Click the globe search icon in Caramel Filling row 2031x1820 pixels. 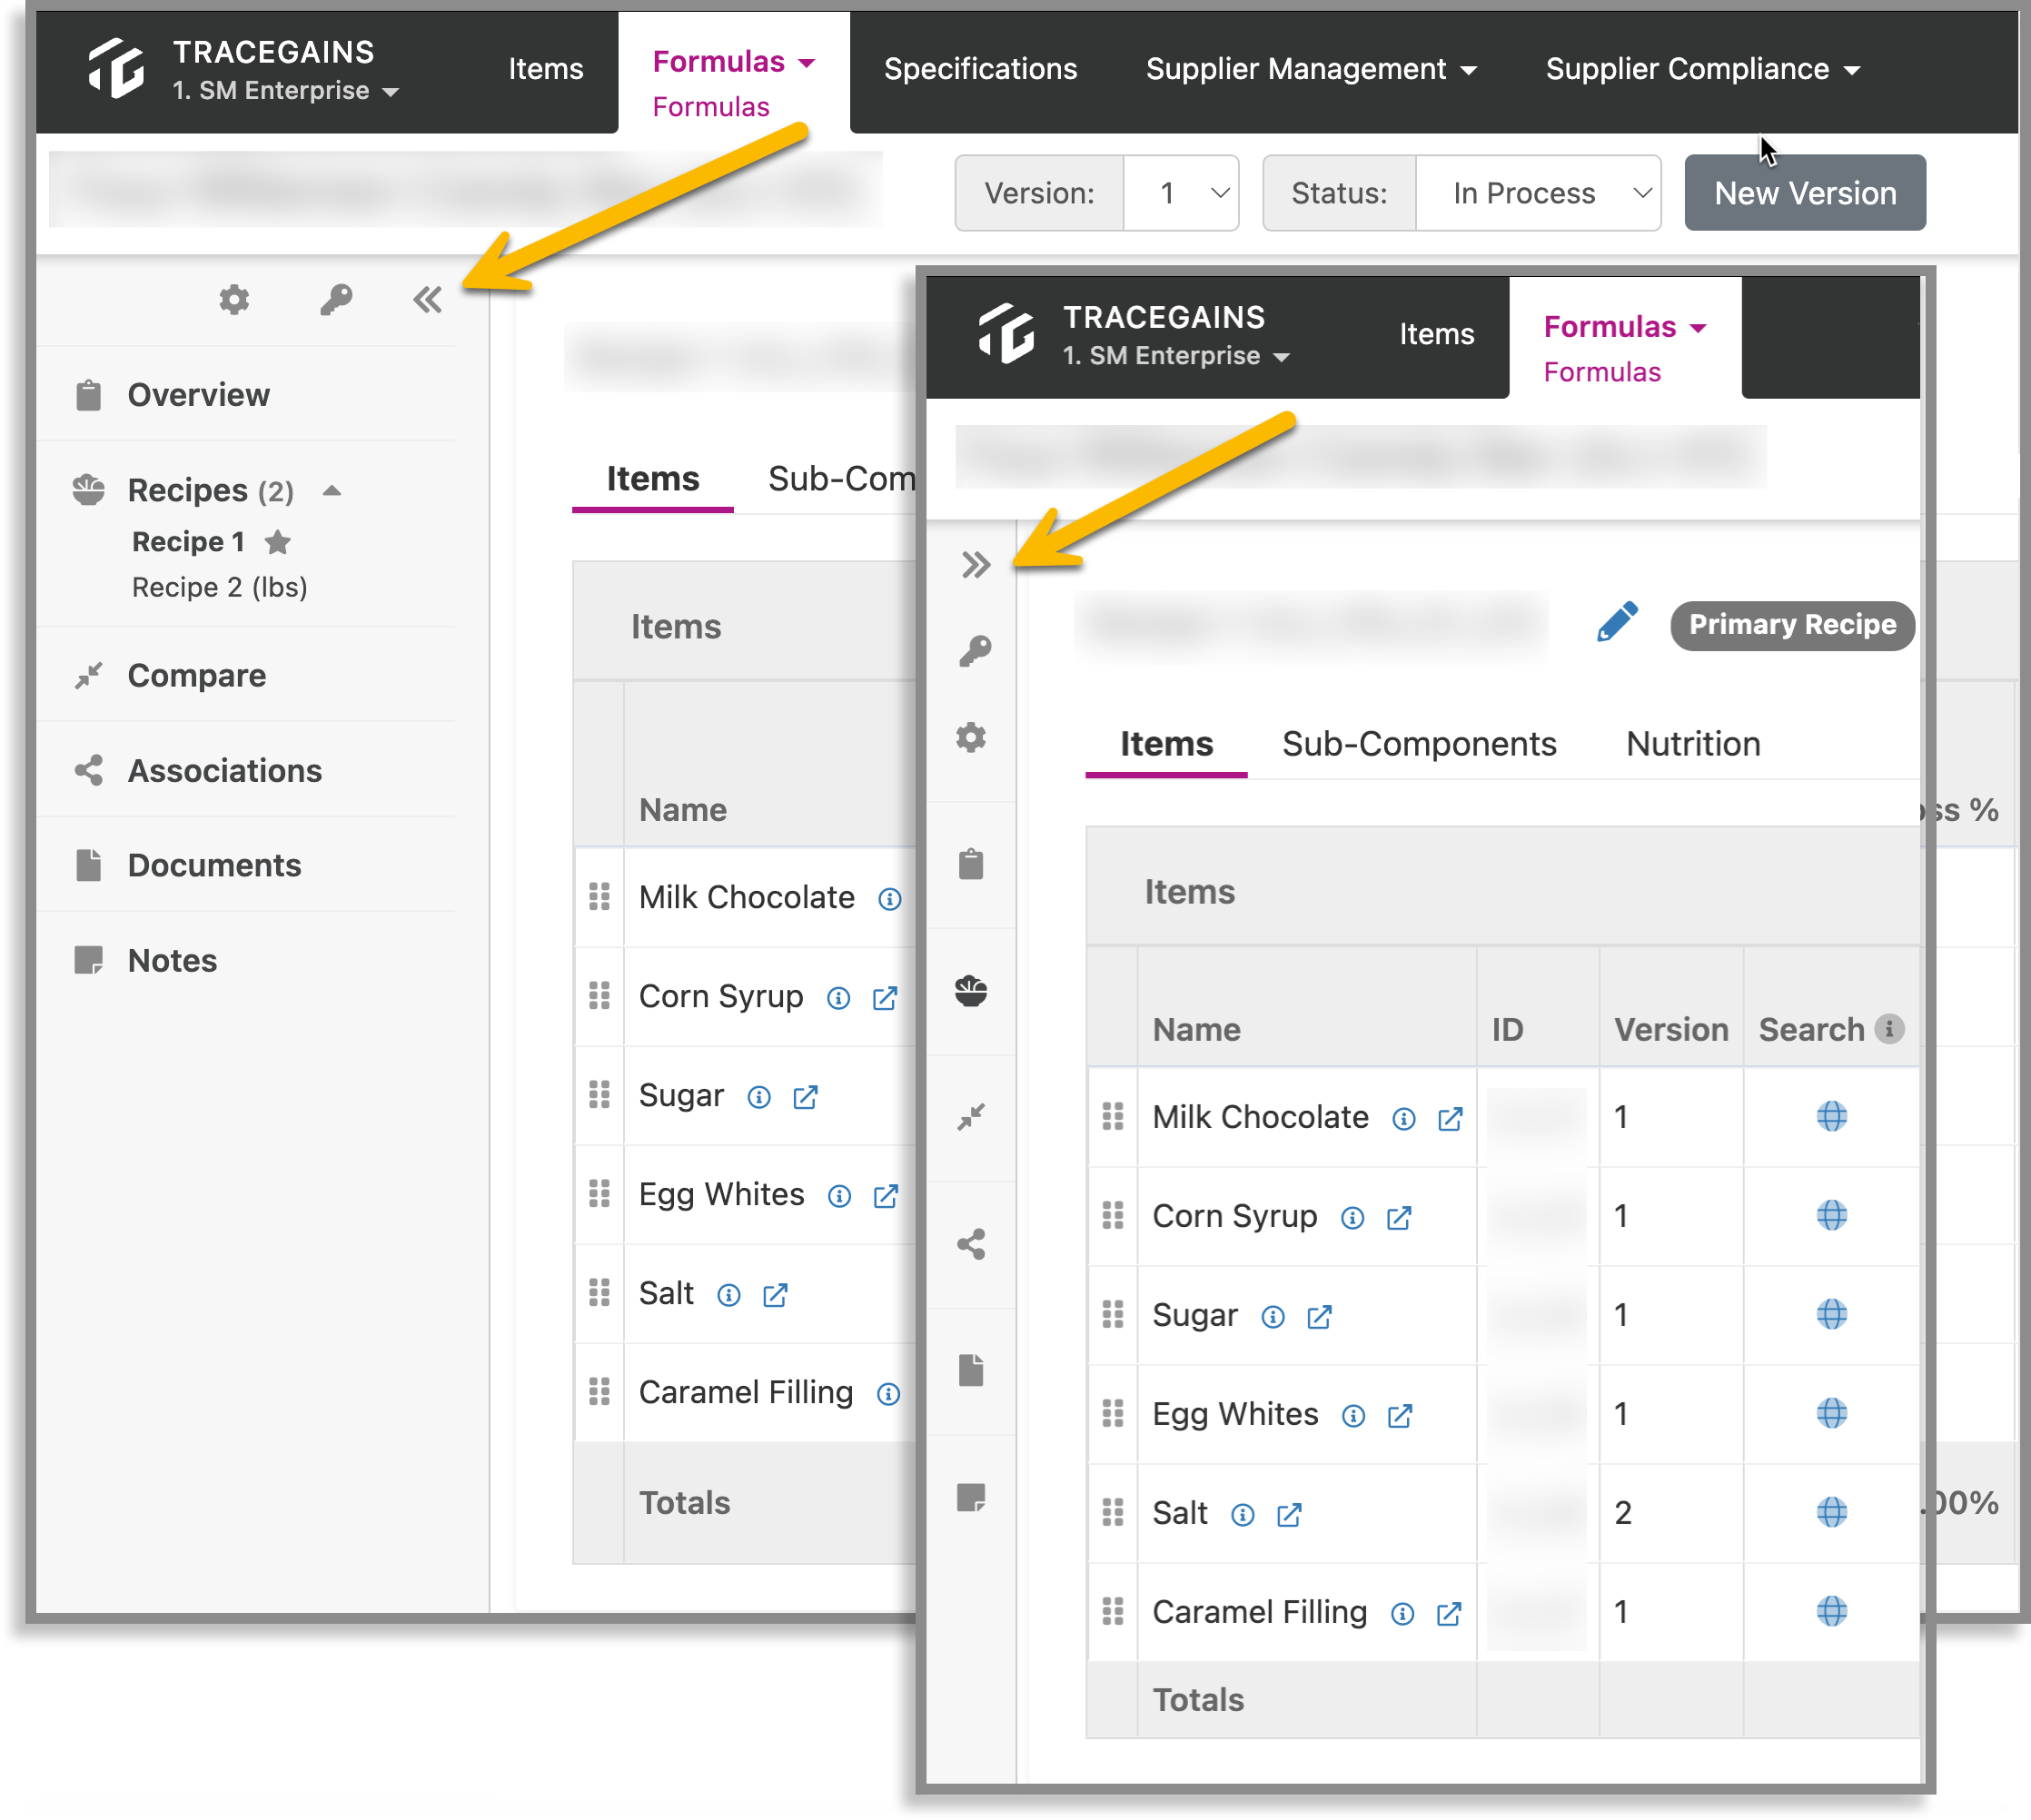1831,1611
